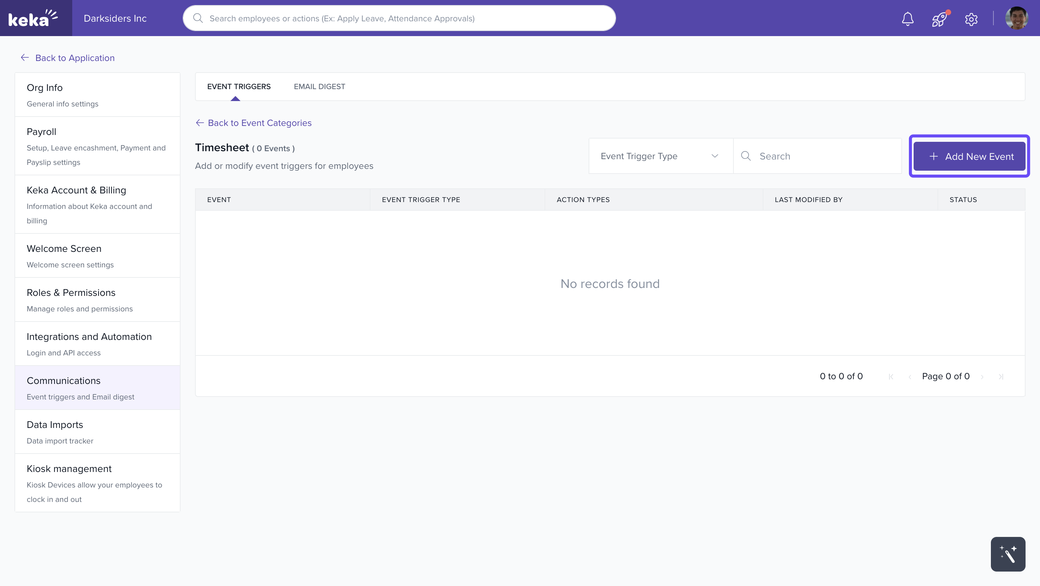Image resolution: width=1040 pixels, height=586 pixels.
Task: Click the global employee search field
Action: tap(399, 18)
